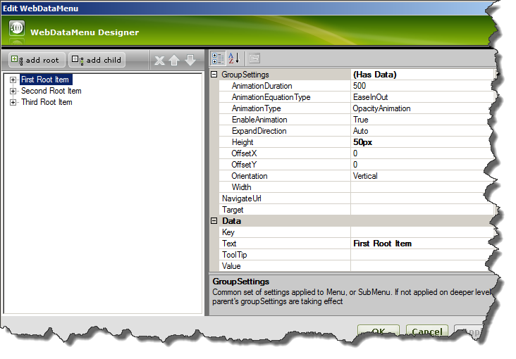Click the delete item X icon
This screenshot has height=359, width=516.
(x=159, y=61)
